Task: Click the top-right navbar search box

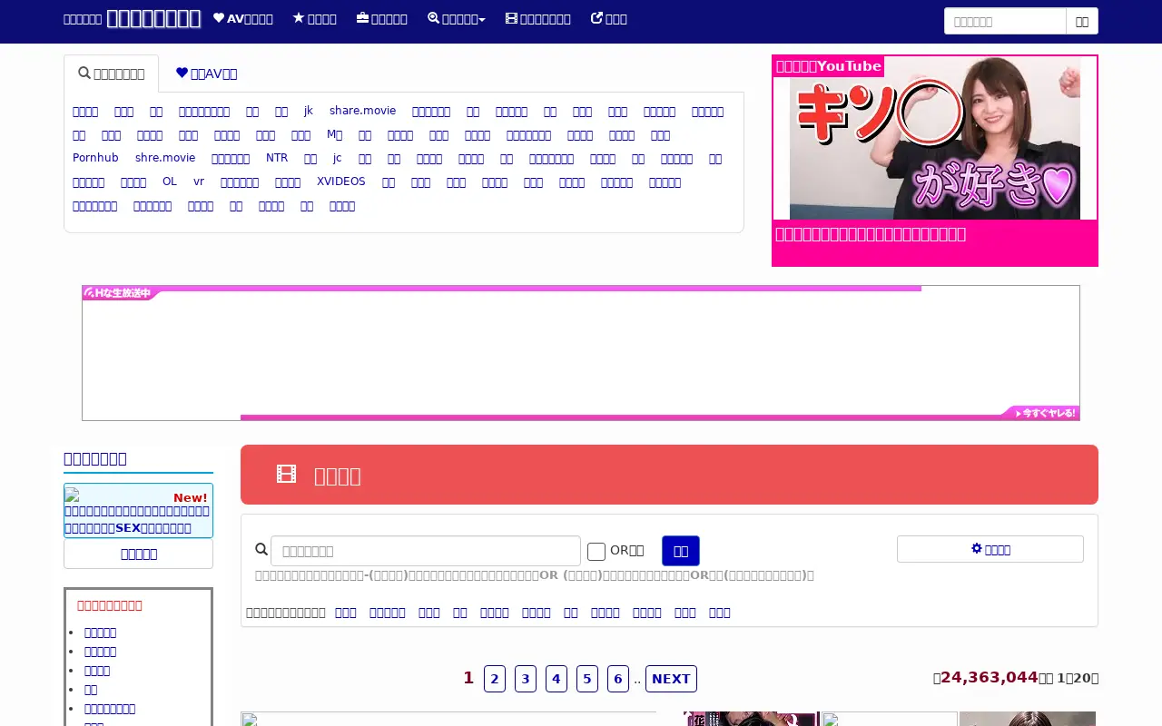Action: point(1005,21)
